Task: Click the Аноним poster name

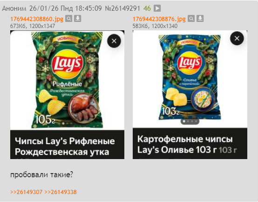Action: (x=14, y=8)
